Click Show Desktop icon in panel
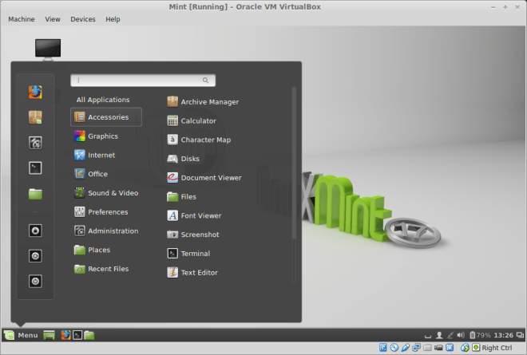This screenshot has height=355, width=527. (49, 335)
